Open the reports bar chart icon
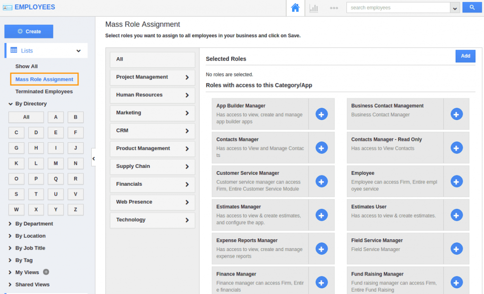The height and width of the screenshot is (294, 484). click(314, 8)
